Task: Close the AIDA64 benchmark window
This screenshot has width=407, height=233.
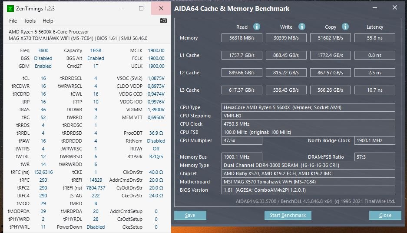Action: click(x=394, y=7)
